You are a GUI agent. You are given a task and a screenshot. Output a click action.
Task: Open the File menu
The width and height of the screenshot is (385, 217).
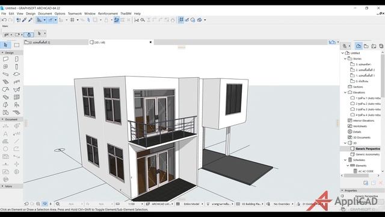(4, 13)
